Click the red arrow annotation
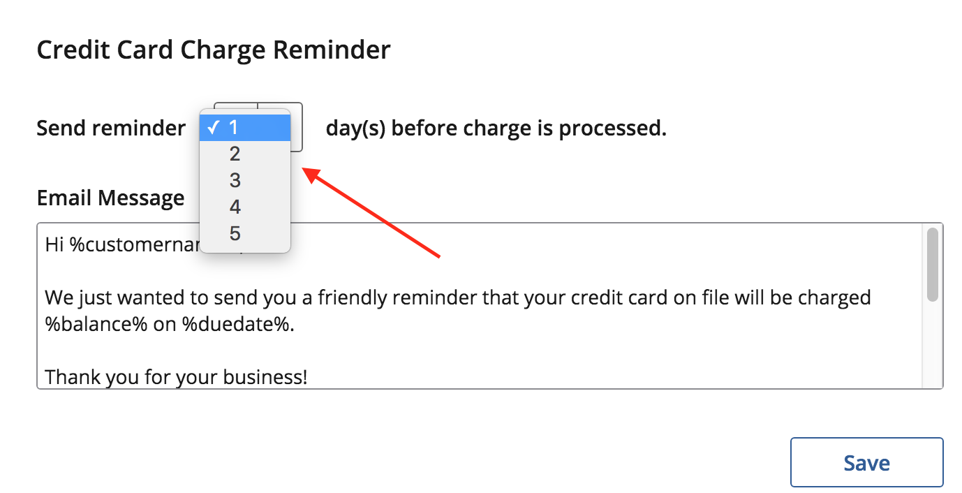This screenshot has height=493, width=962. tap(371, 212)
